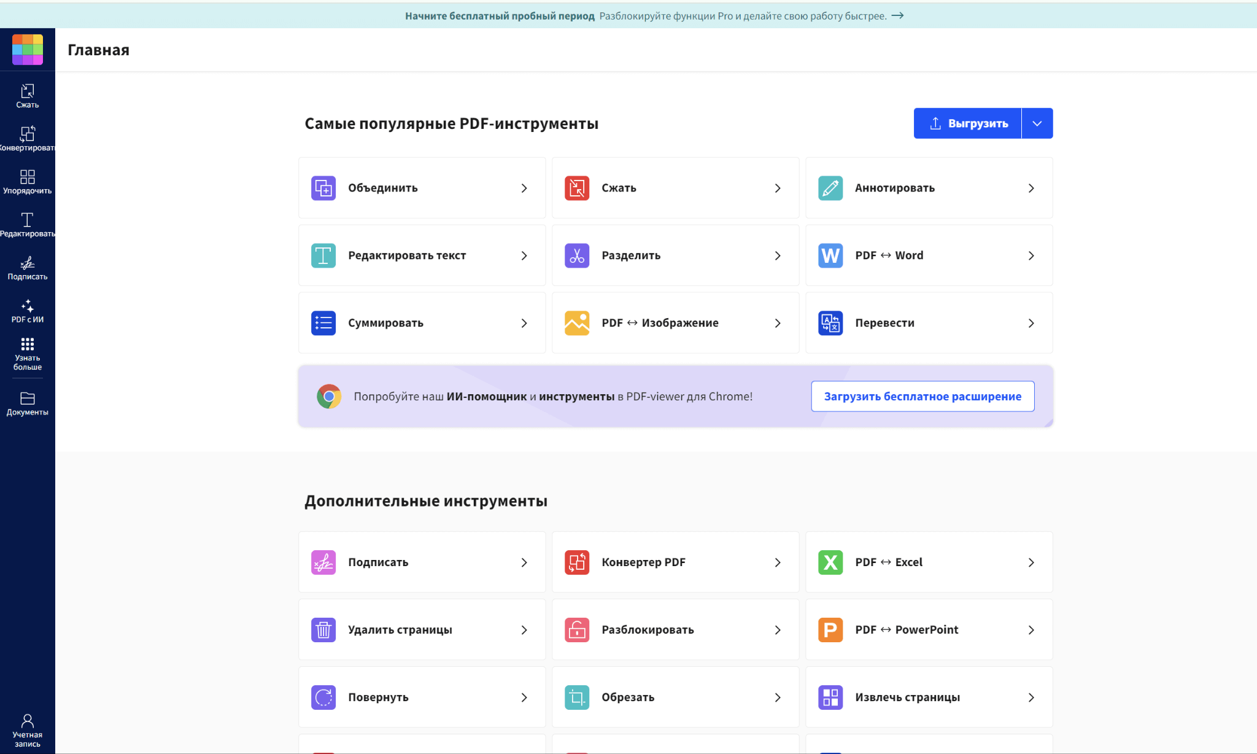
Task: Open Documents folder in sidebar
Action: pyautogui.click(x=27, y=403)
